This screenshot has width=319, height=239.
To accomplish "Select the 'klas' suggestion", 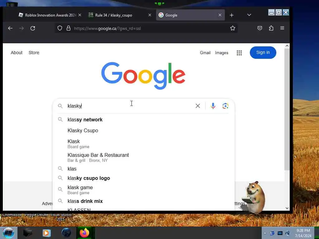I will [x=143, y=169].
